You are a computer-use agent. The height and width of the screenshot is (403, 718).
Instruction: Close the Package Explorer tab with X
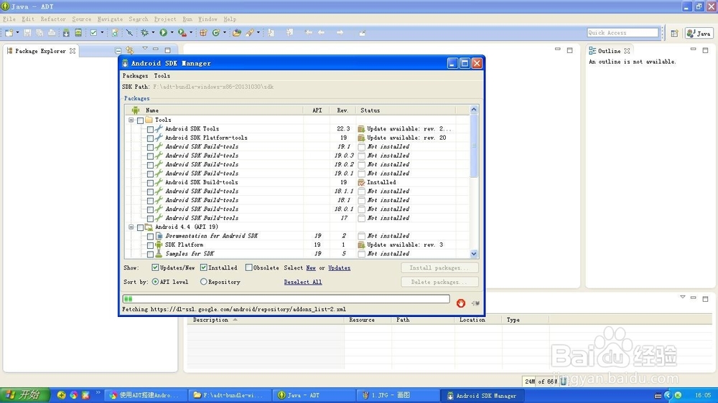point(73,51)
